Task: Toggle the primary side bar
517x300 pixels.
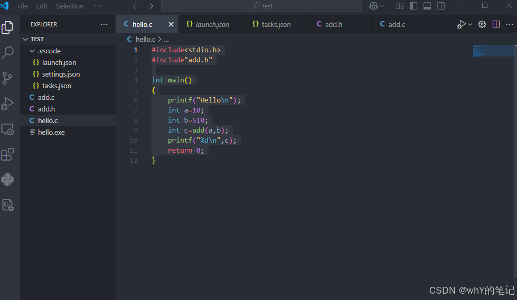Action: pyautogui.click(x=413, y=6)
